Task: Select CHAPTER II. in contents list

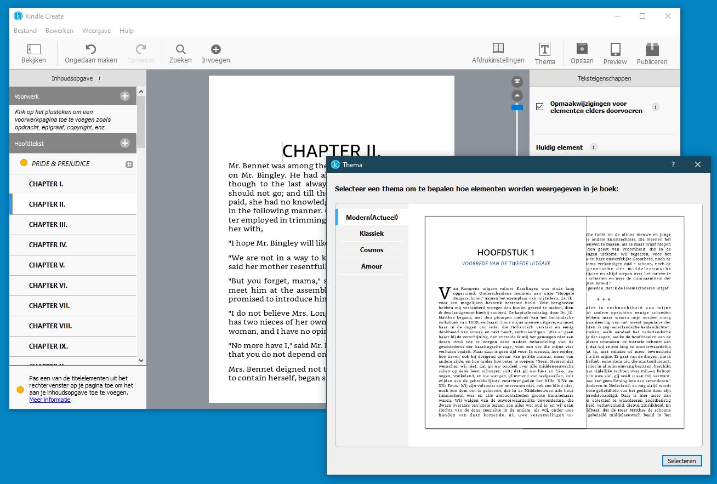Action: coord(73,204)
